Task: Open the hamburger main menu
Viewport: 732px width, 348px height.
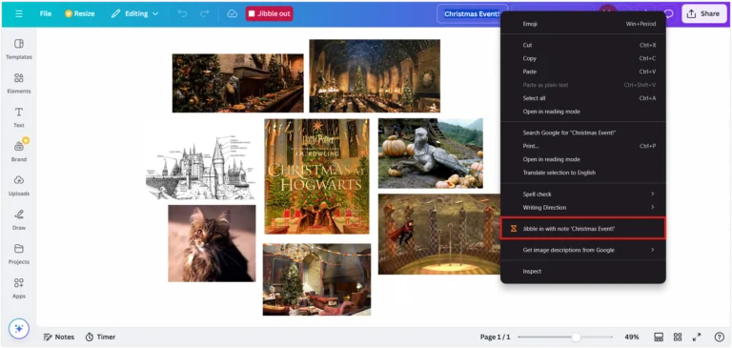Action: coord(19,13)
